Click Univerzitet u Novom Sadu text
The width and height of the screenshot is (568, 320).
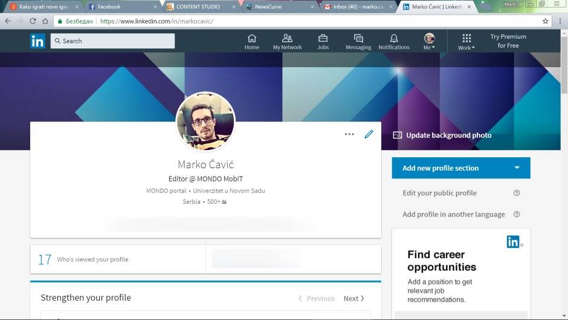point(229,191)
